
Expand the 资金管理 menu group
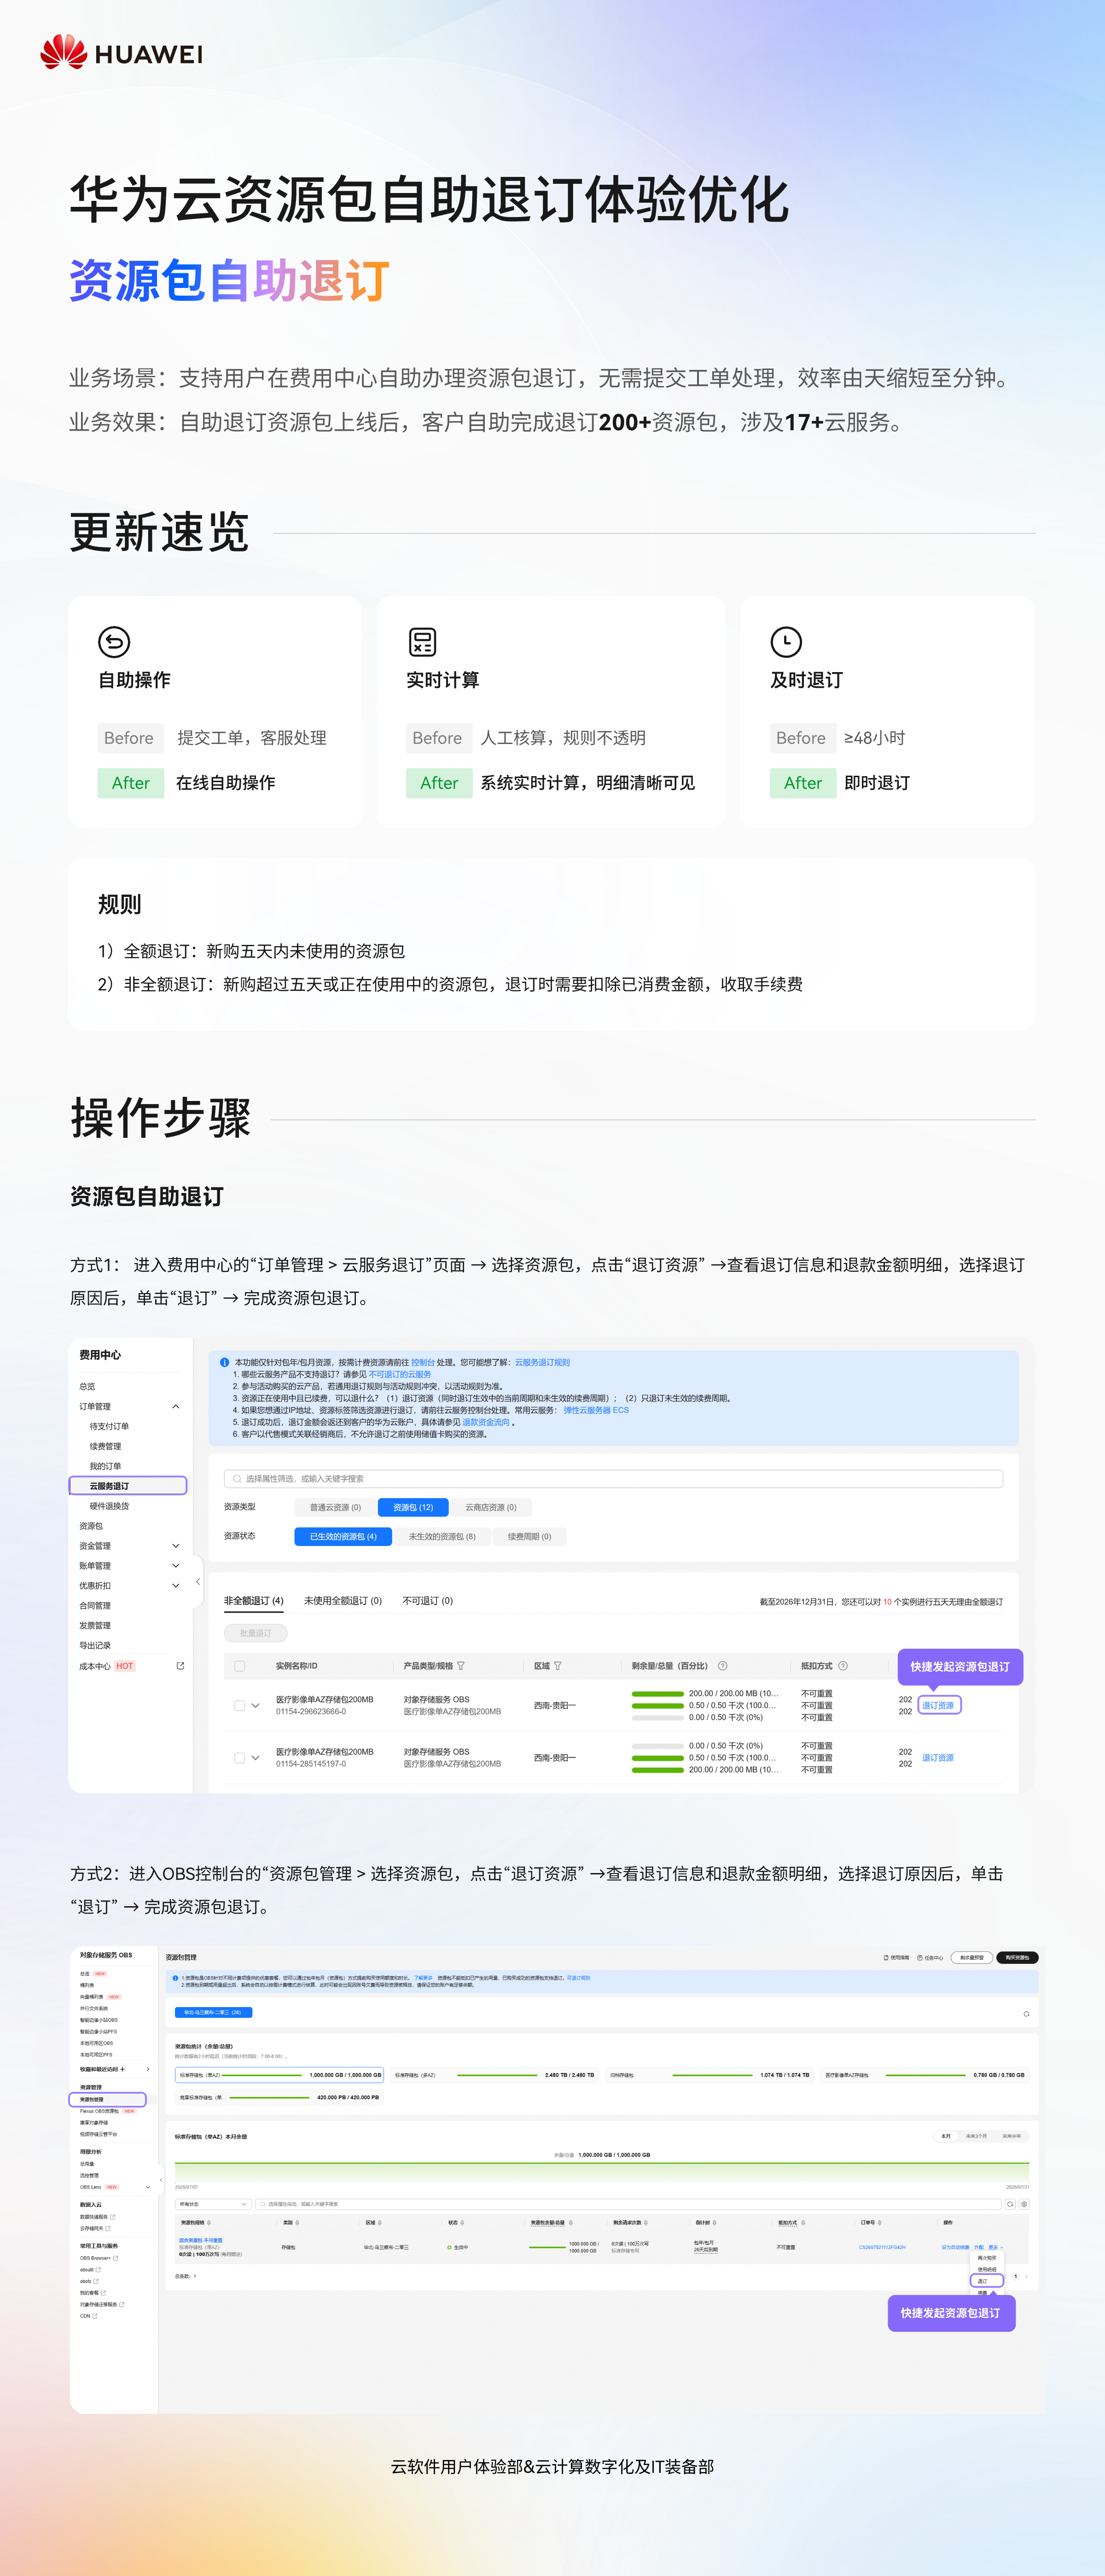(176, 1546)
